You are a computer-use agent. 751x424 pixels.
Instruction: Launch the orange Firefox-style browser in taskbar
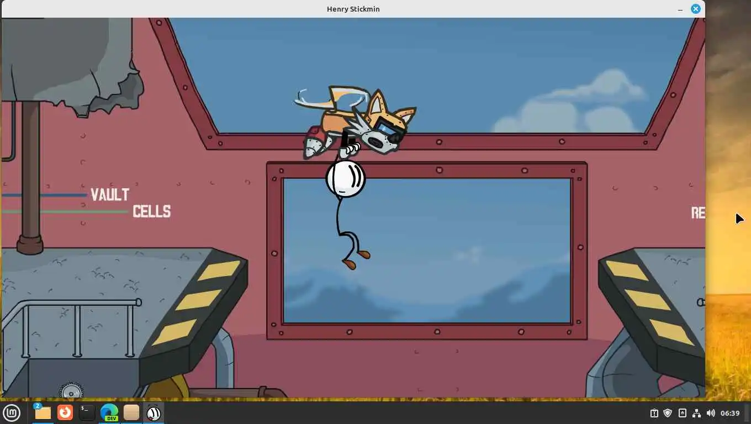(65, 412)
